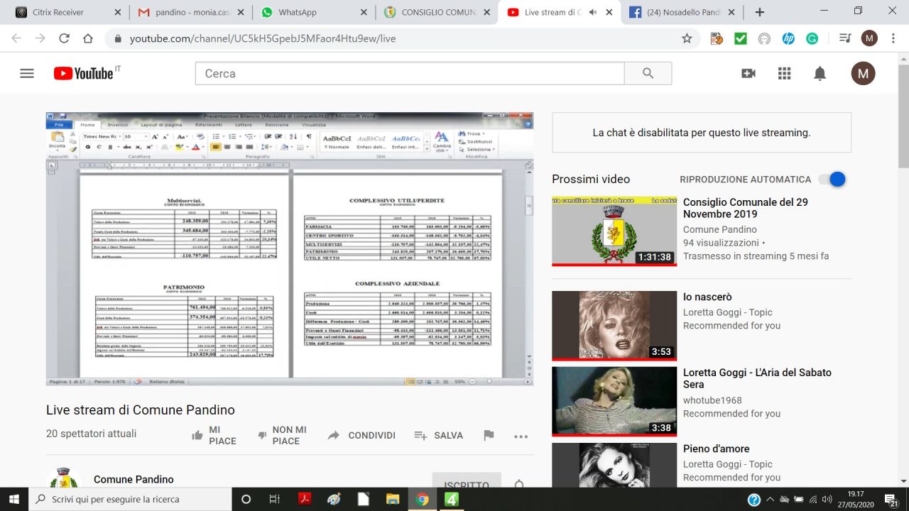Click the live stream video player
909x511 pixels.
(290, 249)
